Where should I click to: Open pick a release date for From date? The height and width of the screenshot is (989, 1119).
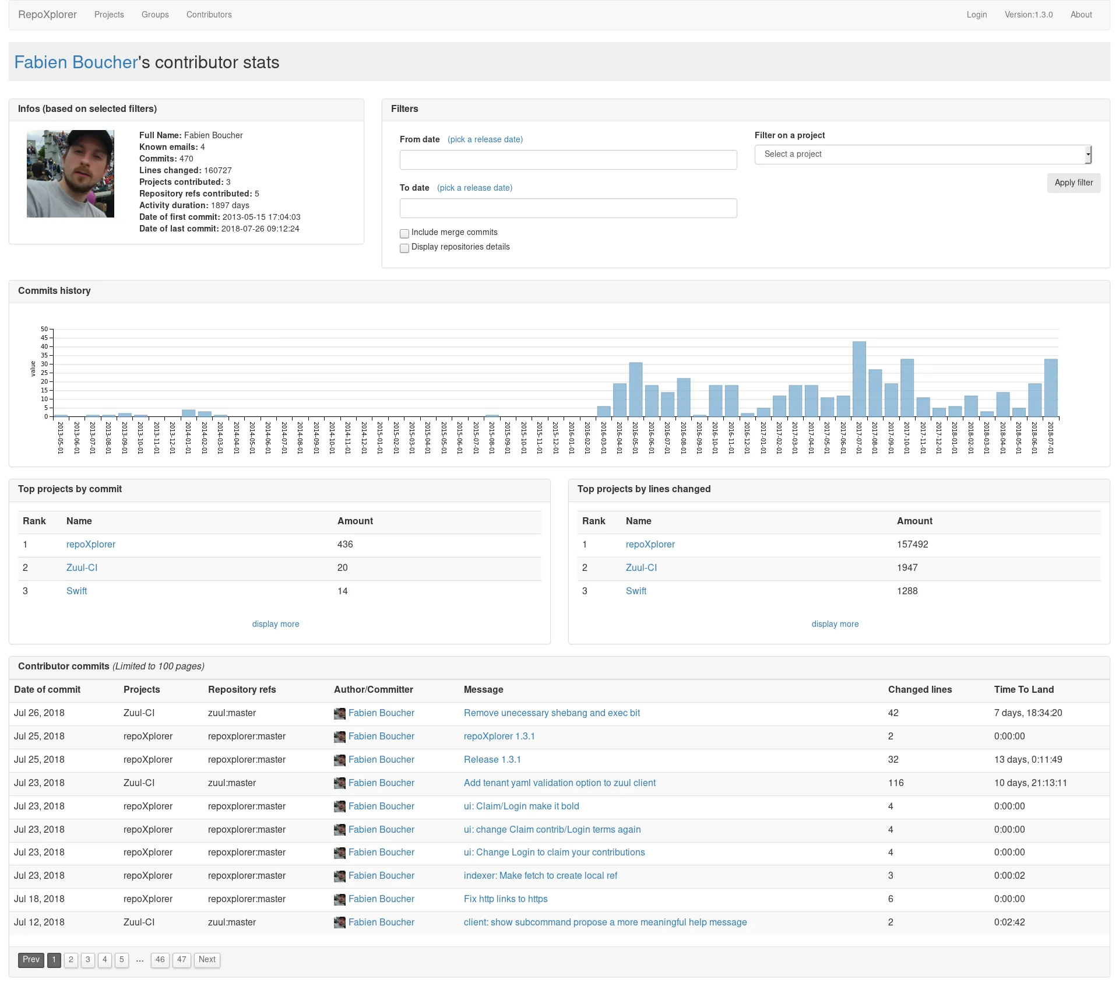(x=485, y=139)
